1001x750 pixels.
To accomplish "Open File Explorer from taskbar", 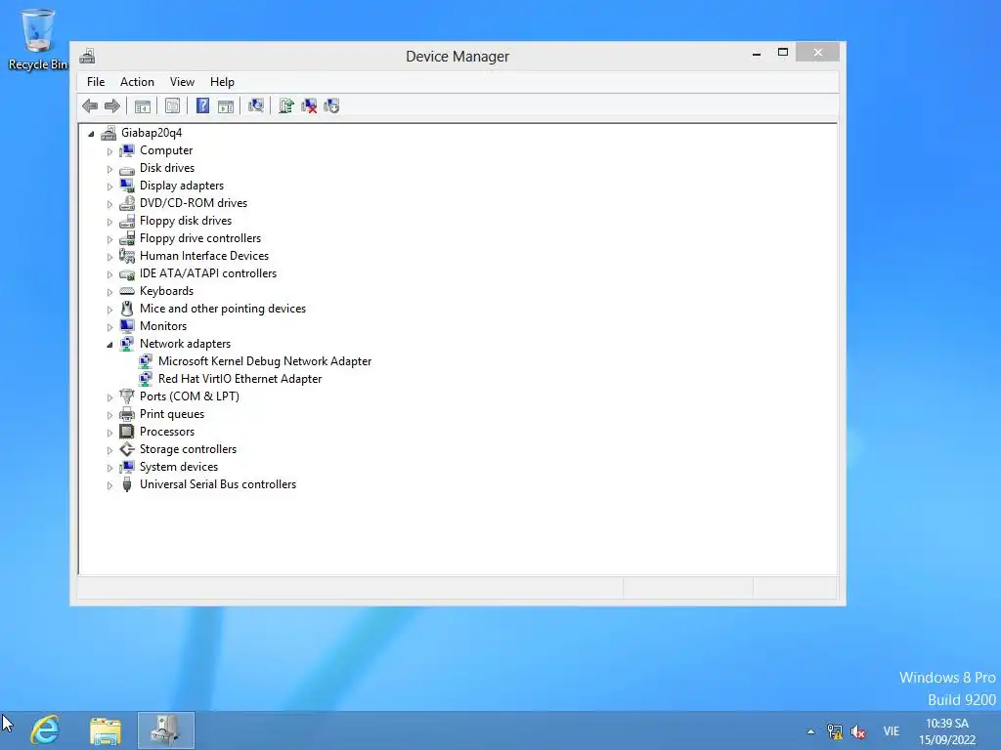I will (x=106, y=730).
